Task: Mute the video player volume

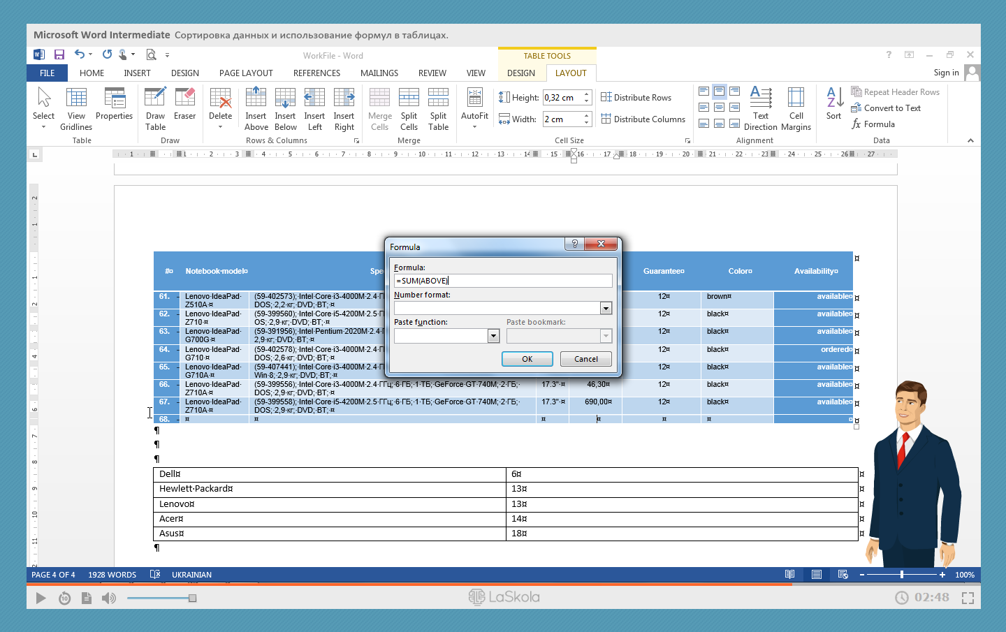Action: click(x=109, y=598)
